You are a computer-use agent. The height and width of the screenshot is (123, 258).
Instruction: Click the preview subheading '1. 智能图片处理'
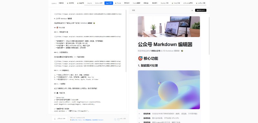148,65
